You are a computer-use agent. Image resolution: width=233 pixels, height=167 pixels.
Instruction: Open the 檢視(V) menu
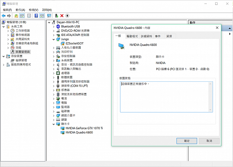coord(34,10)
